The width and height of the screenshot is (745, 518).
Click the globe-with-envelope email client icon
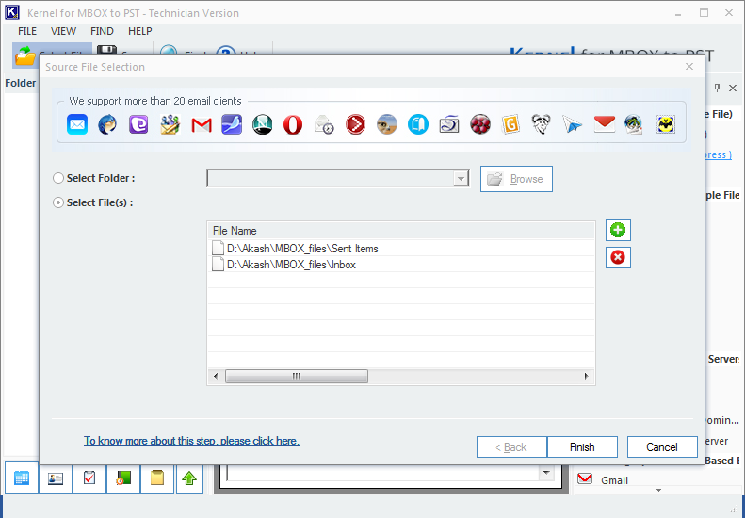tap(634, 124)
